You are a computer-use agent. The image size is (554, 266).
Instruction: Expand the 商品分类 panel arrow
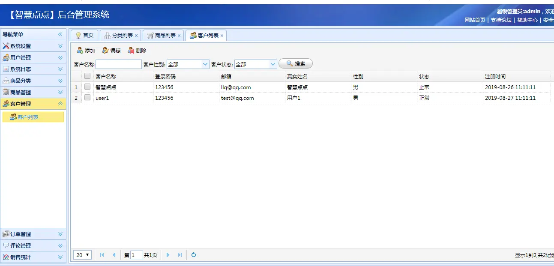60,81
